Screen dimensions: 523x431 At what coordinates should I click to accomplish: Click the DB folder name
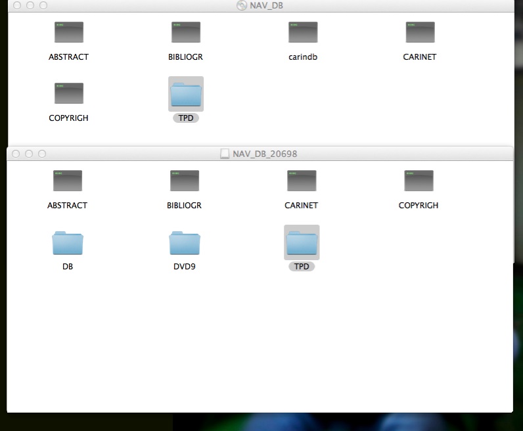[x=68, y=267]
